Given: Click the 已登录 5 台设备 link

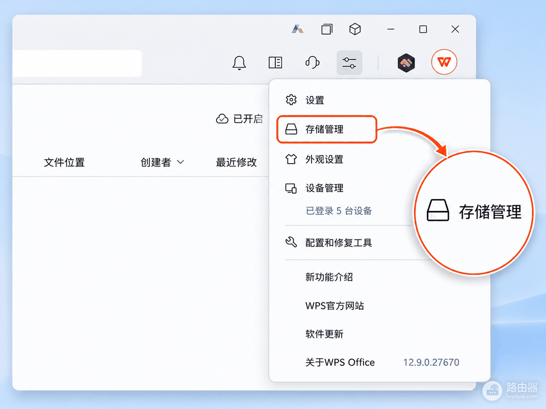Looking at the screenshot, I should point(339,211).
